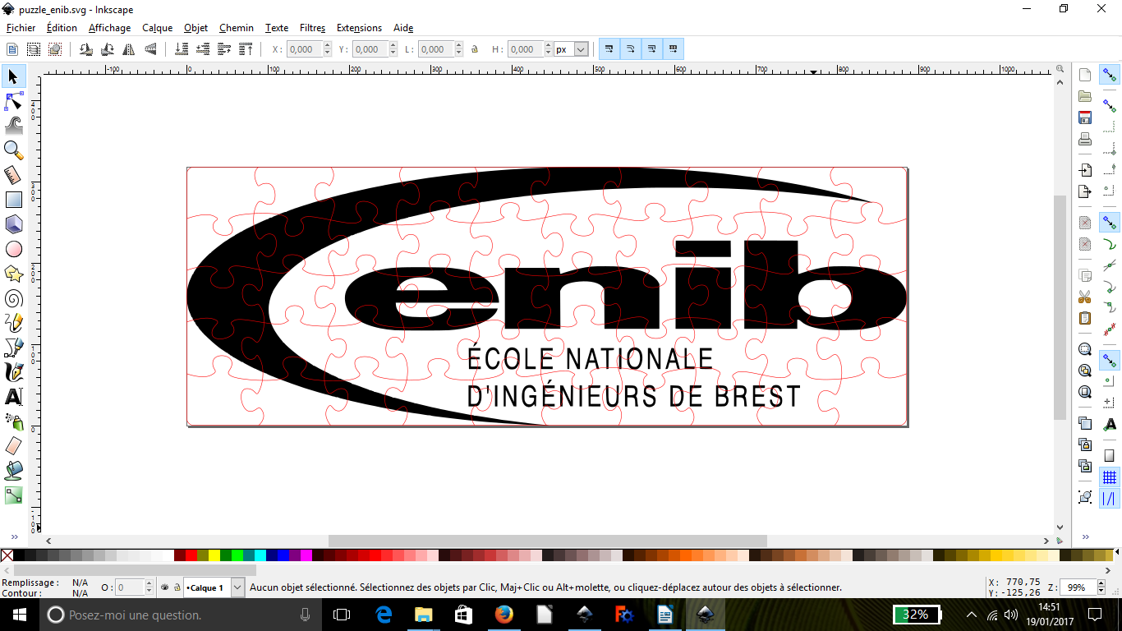
Task: Pick the red palette swatch
Action: (191, 556)
